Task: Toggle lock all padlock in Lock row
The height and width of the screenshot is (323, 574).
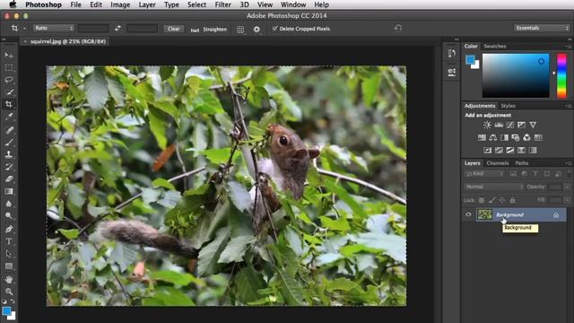Action: (x=512, y=200)
